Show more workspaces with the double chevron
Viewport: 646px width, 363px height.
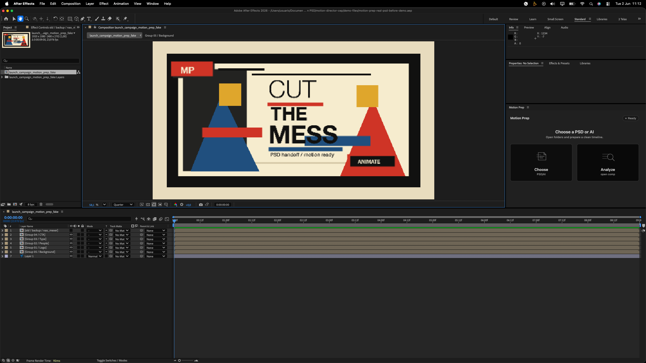pyautogui.click(x=639, y=19)
